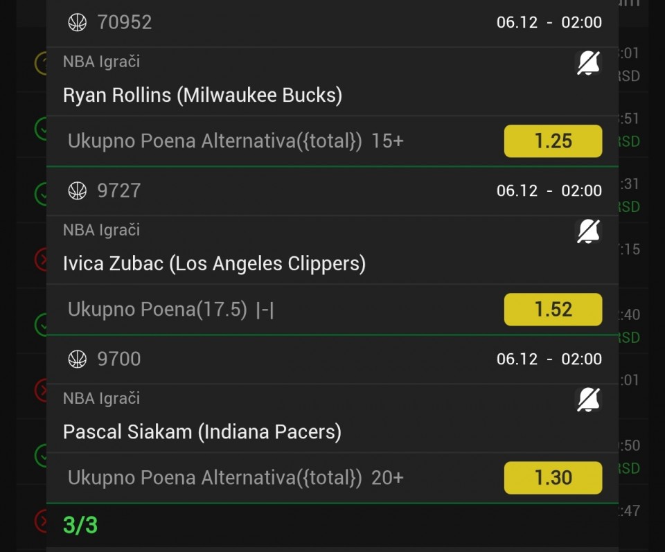This screenshot has width=665, height=552.
Task: Tap the 1.30 odds button
Action: click(553, 478)
